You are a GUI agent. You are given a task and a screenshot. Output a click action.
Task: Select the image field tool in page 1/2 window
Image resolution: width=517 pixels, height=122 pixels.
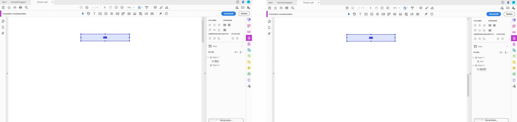[135, 14]
